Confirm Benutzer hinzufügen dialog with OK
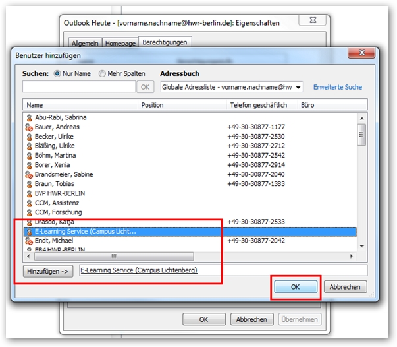 296,287
